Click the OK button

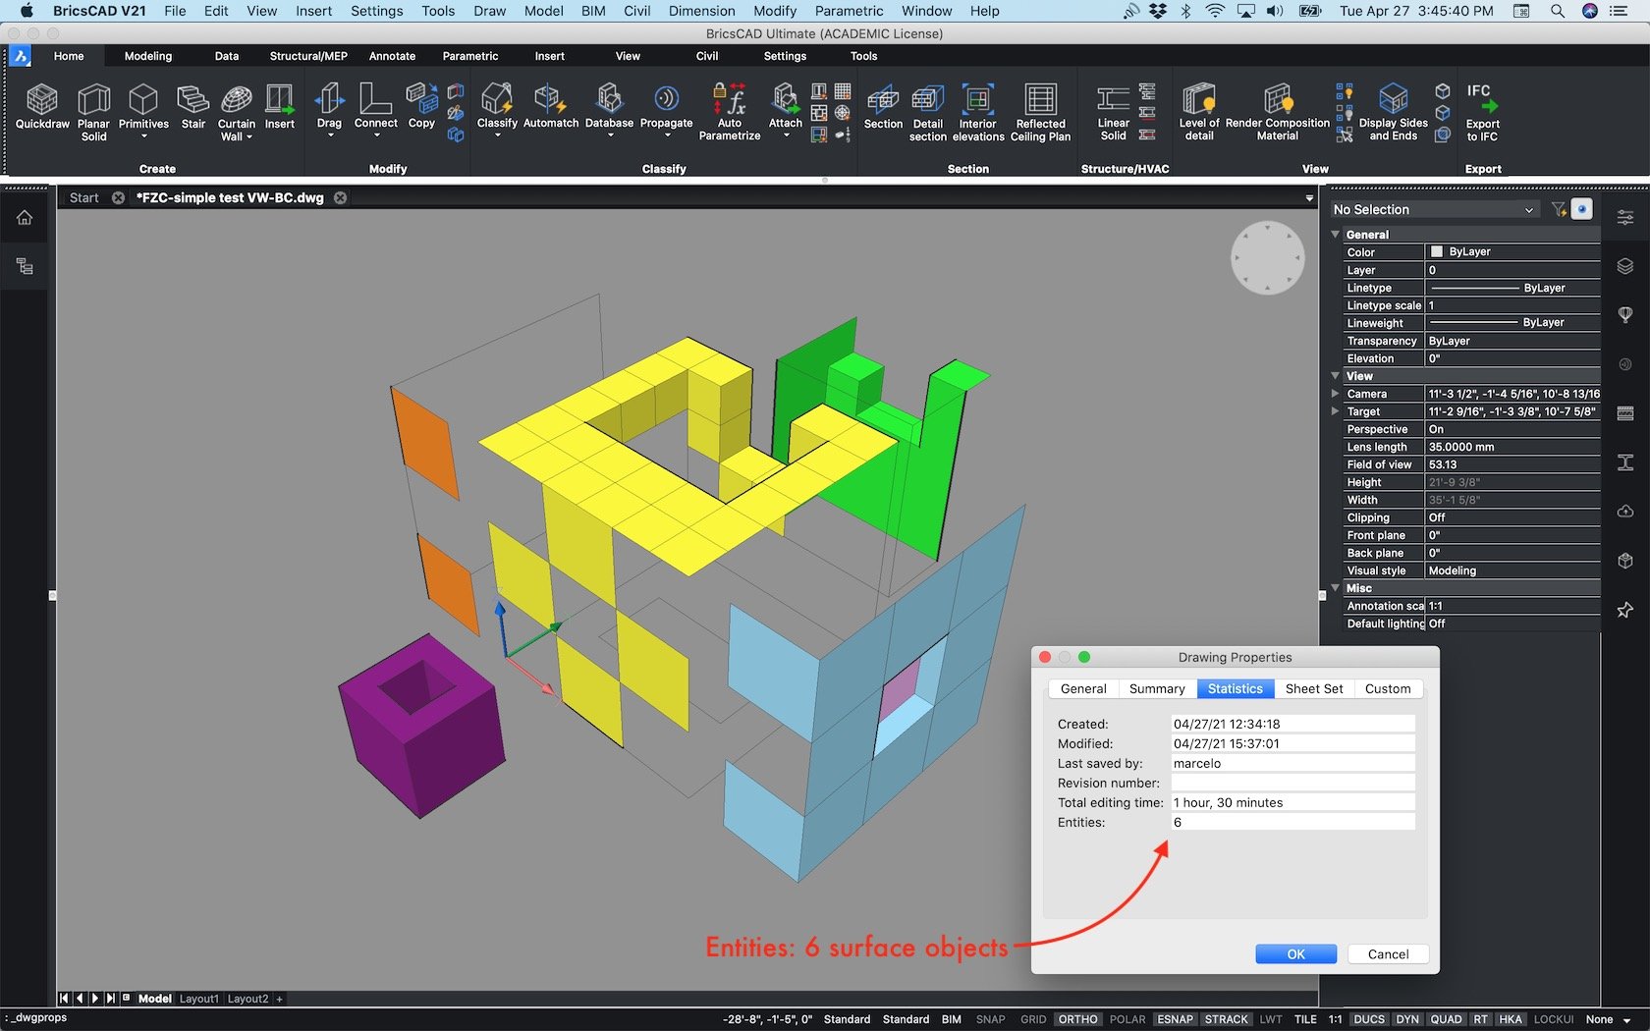click(x=1295, y=954)
